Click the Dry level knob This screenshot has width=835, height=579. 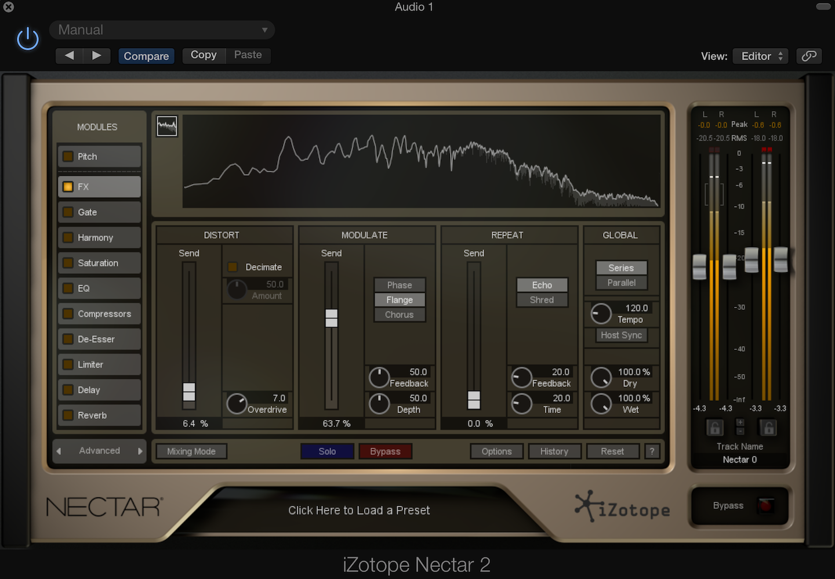(x=601, y=378)
